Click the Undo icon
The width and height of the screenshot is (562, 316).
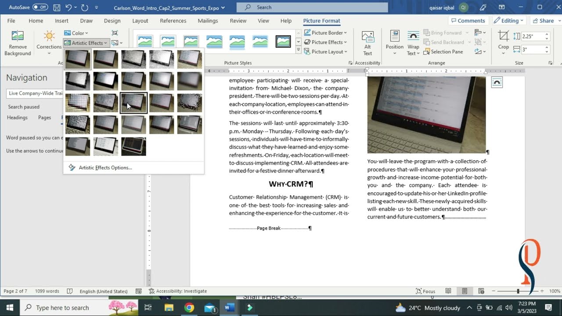point(68,7)
